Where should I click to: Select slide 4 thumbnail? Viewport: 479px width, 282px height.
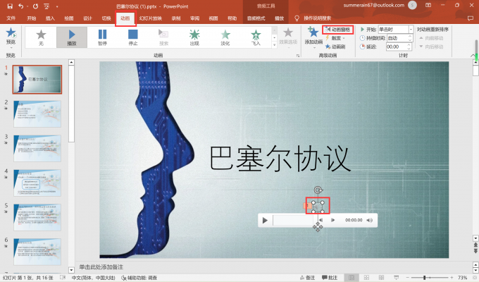37,183
